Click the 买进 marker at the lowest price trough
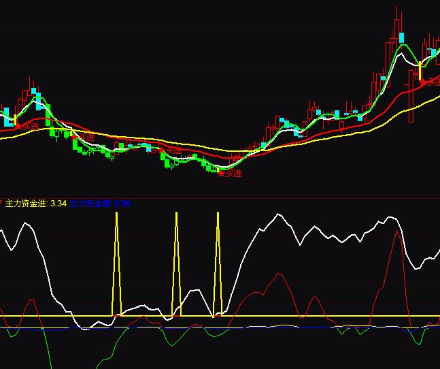440x369 pixels. pyautogui.click(x=230, y=174)
